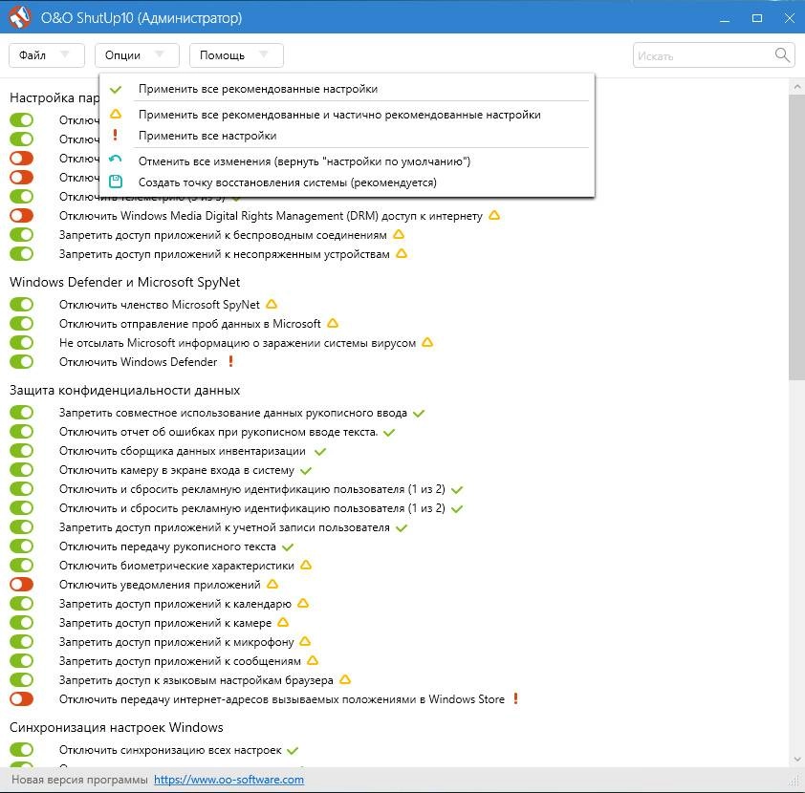Toggle the Windows Store URL transfer switch
Image resolution: width=805 pixels, height=793 pixels.
coord(22,698)
